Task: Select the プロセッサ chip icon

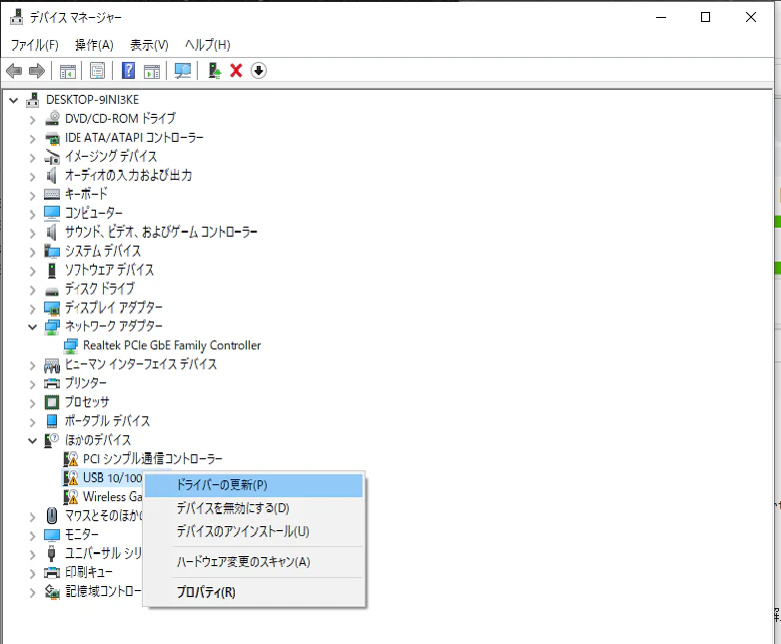Action: tap(52, 402)
